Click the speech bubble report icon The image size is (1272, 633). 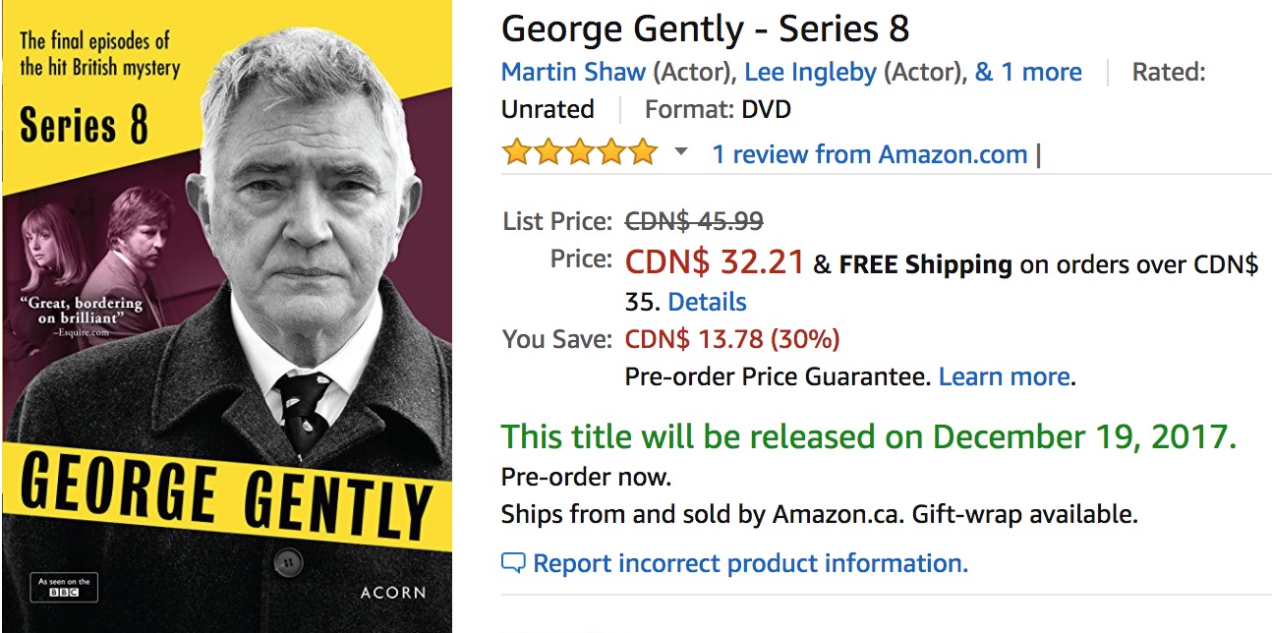pos(513,564)
